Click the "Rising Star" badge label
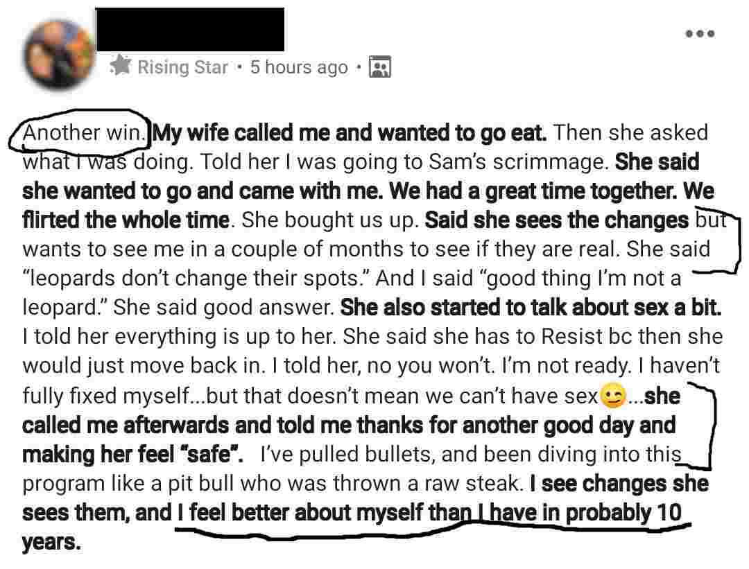 (x=182, y=67)
